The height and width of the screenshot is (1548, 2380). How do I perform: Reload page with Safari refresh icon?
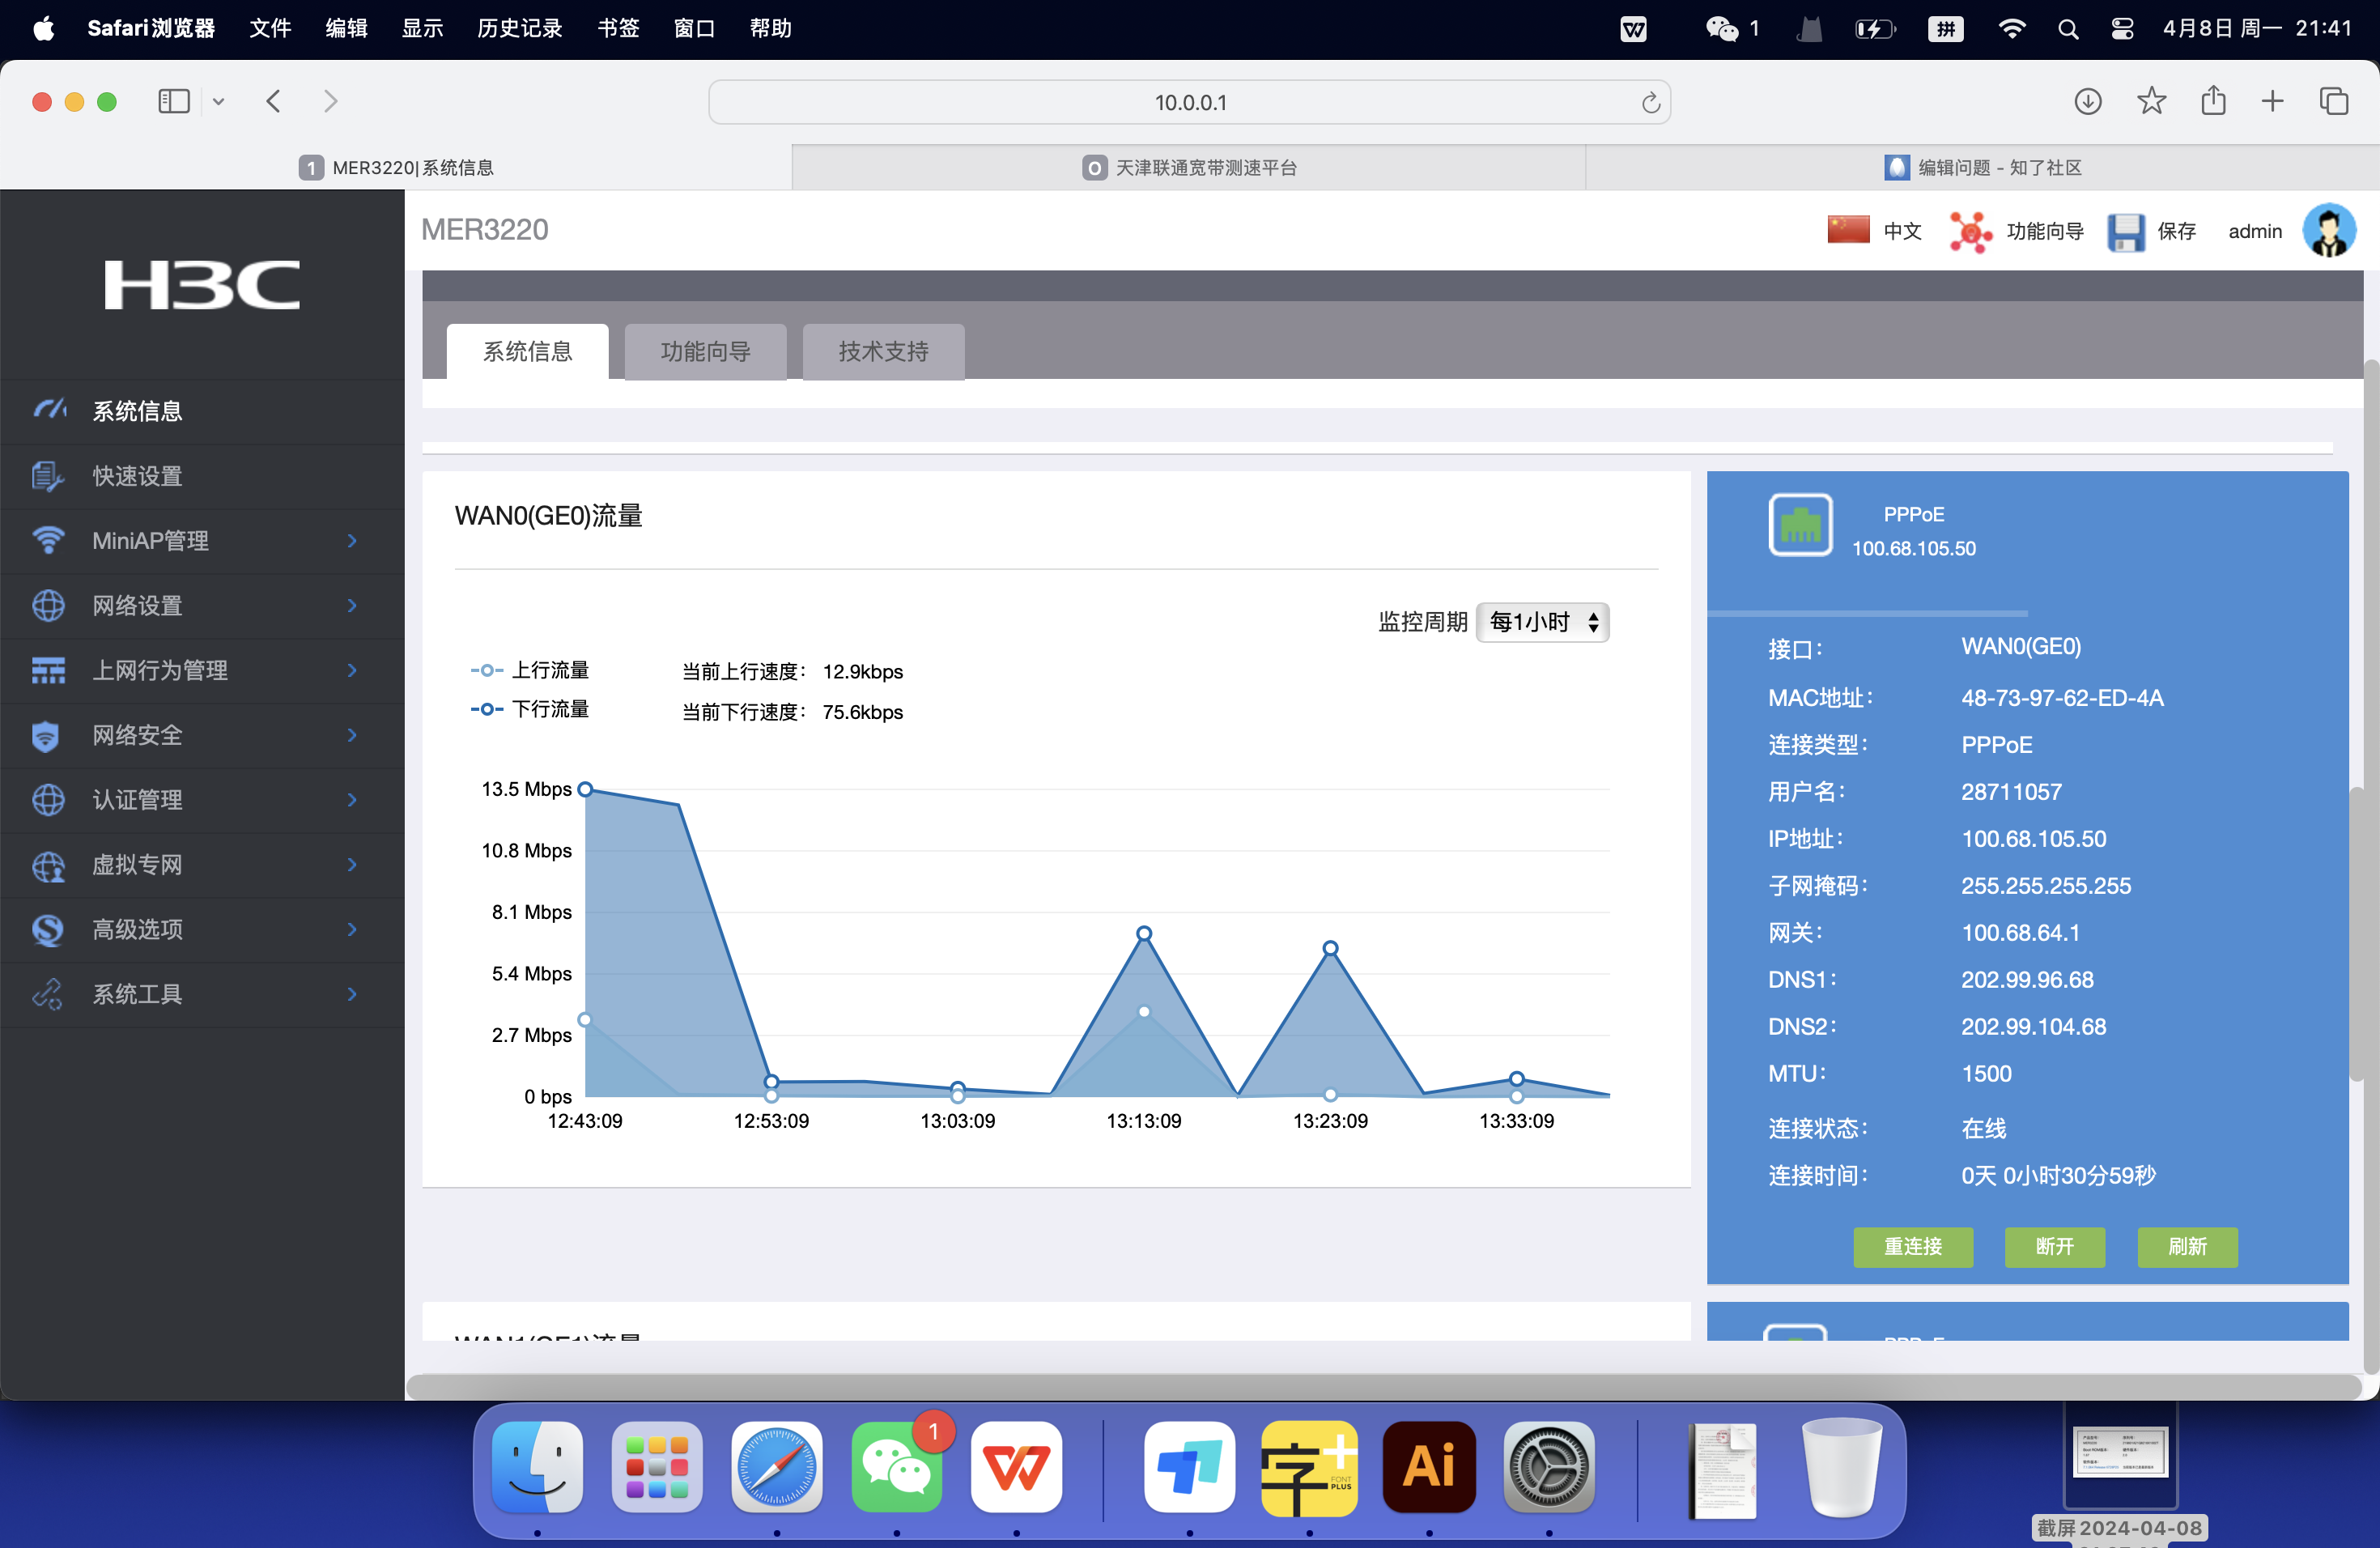(1650, 103)
